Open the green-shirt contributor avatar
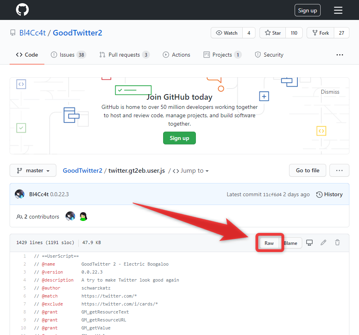Viewport: 359px width, 335px height. coord(83,216)
